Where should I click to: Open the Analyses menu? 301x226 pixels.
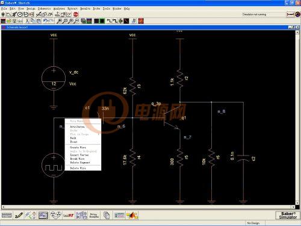(59, 8)
